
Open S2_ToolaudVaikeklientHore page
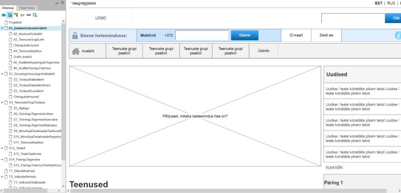click(x=32, y=85)
